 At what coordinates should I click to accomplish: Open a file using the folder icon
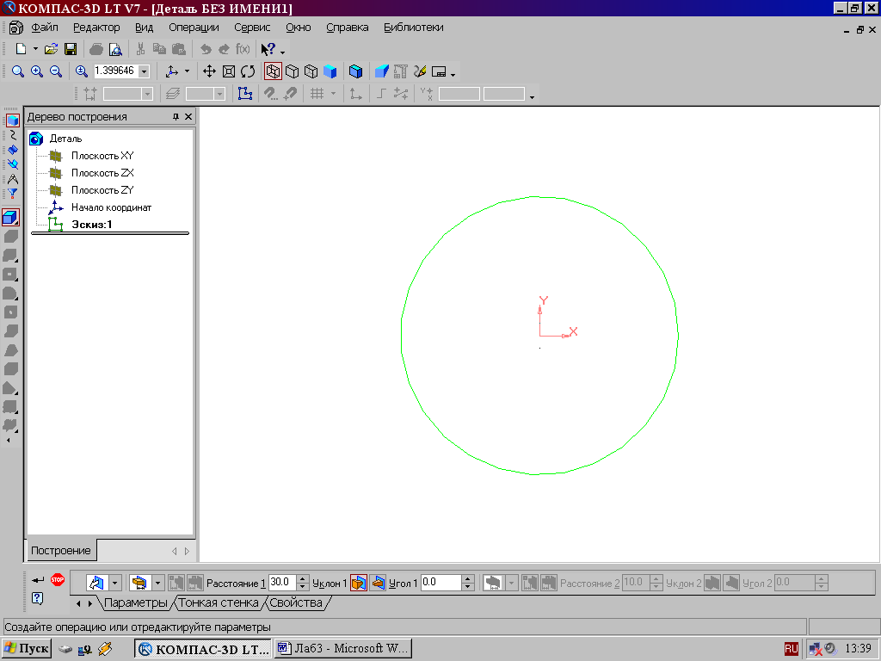tap(51, 49)
